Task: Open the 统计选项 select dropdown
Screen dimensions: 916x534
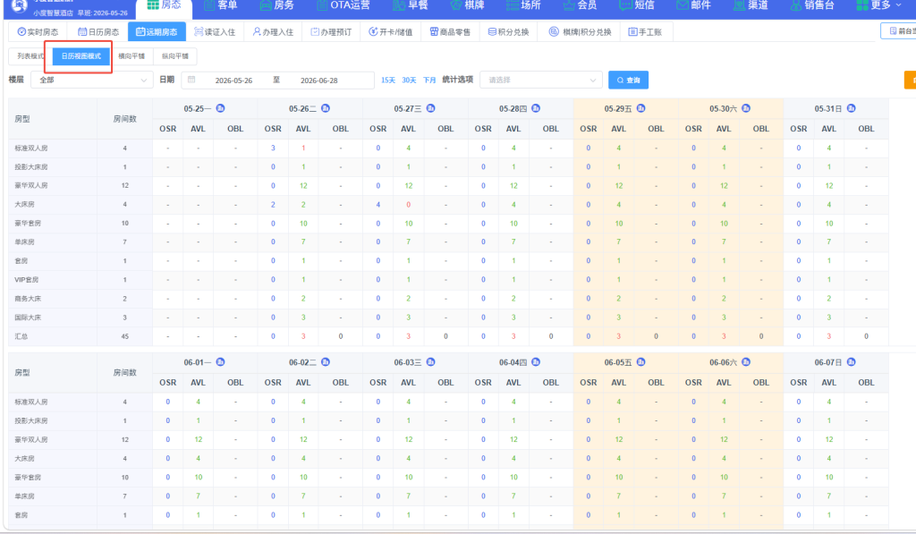Action: (541, 80)
